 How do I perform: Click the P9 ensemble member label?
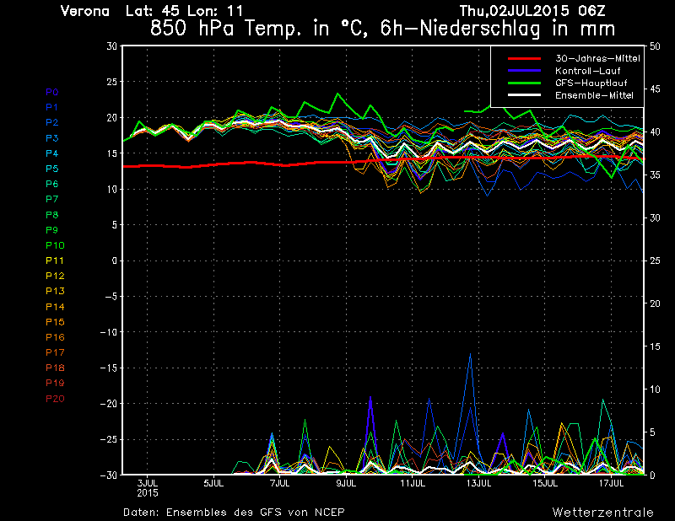coord(52,230)
